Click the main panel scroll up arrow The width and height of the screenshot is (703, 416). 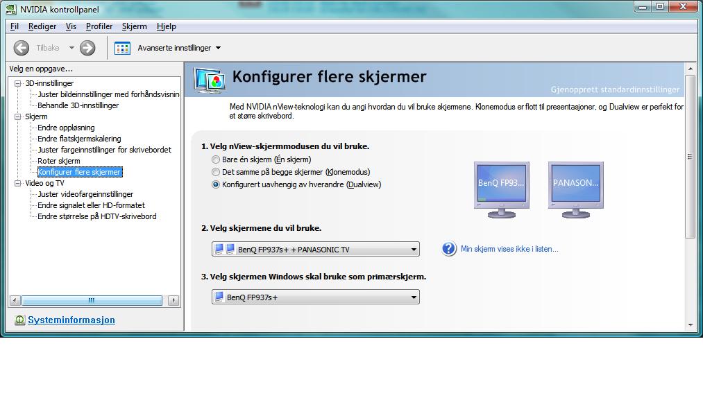[690, 69]
